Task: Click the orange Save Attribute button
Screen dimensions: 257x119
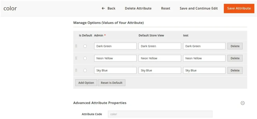Action: tap(239, 8)
